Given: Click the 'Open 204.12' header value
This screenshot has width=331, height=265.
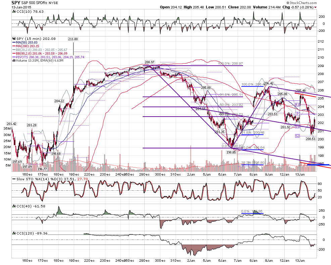Looking at the screenshot, I should (x=171, y=7).
